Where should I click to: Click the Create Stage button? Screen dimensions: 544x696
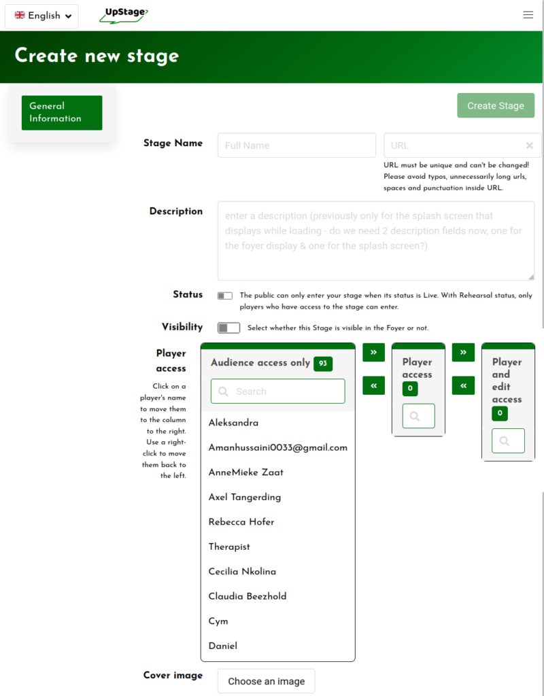pos(496,105)
